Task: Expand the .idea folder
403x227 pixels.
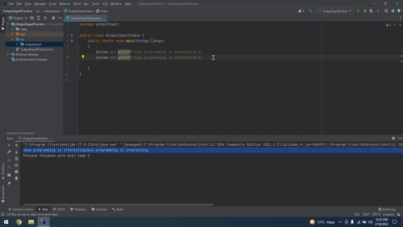Action: (13, 29)
